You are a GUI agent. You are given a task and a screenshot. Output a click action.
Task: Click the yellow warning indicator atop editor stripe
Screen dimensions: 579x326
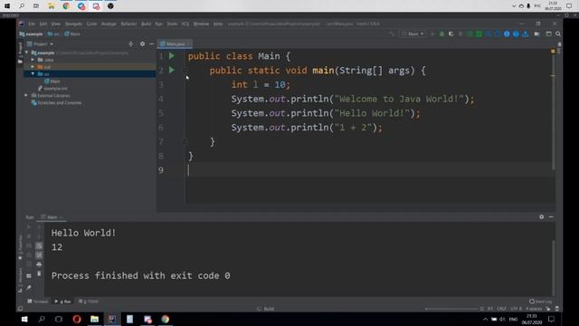tap(553, 51)
